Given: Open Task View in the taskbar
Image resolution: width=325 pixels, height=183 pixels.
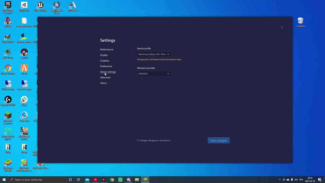Looking at the screenshot, I should 78,180.
